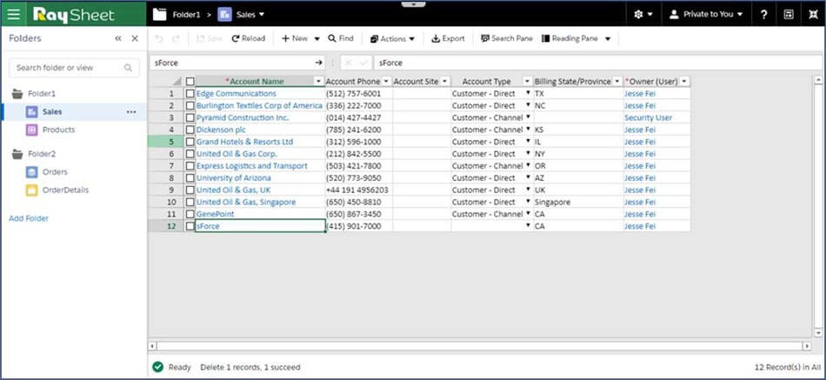Viewport: 826px width, 380px height.
Task: Toggle the header select-all checkbox
Action: (190, 81)
